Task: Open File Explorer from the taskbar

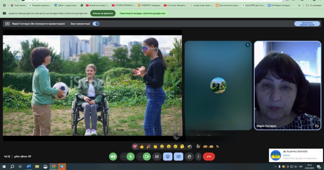Action: pos(37,167)
